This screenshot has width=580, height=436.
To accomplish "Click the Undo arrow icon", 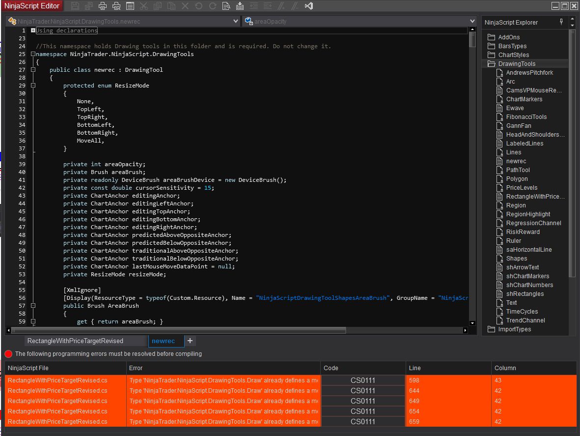I will point(198,6).
